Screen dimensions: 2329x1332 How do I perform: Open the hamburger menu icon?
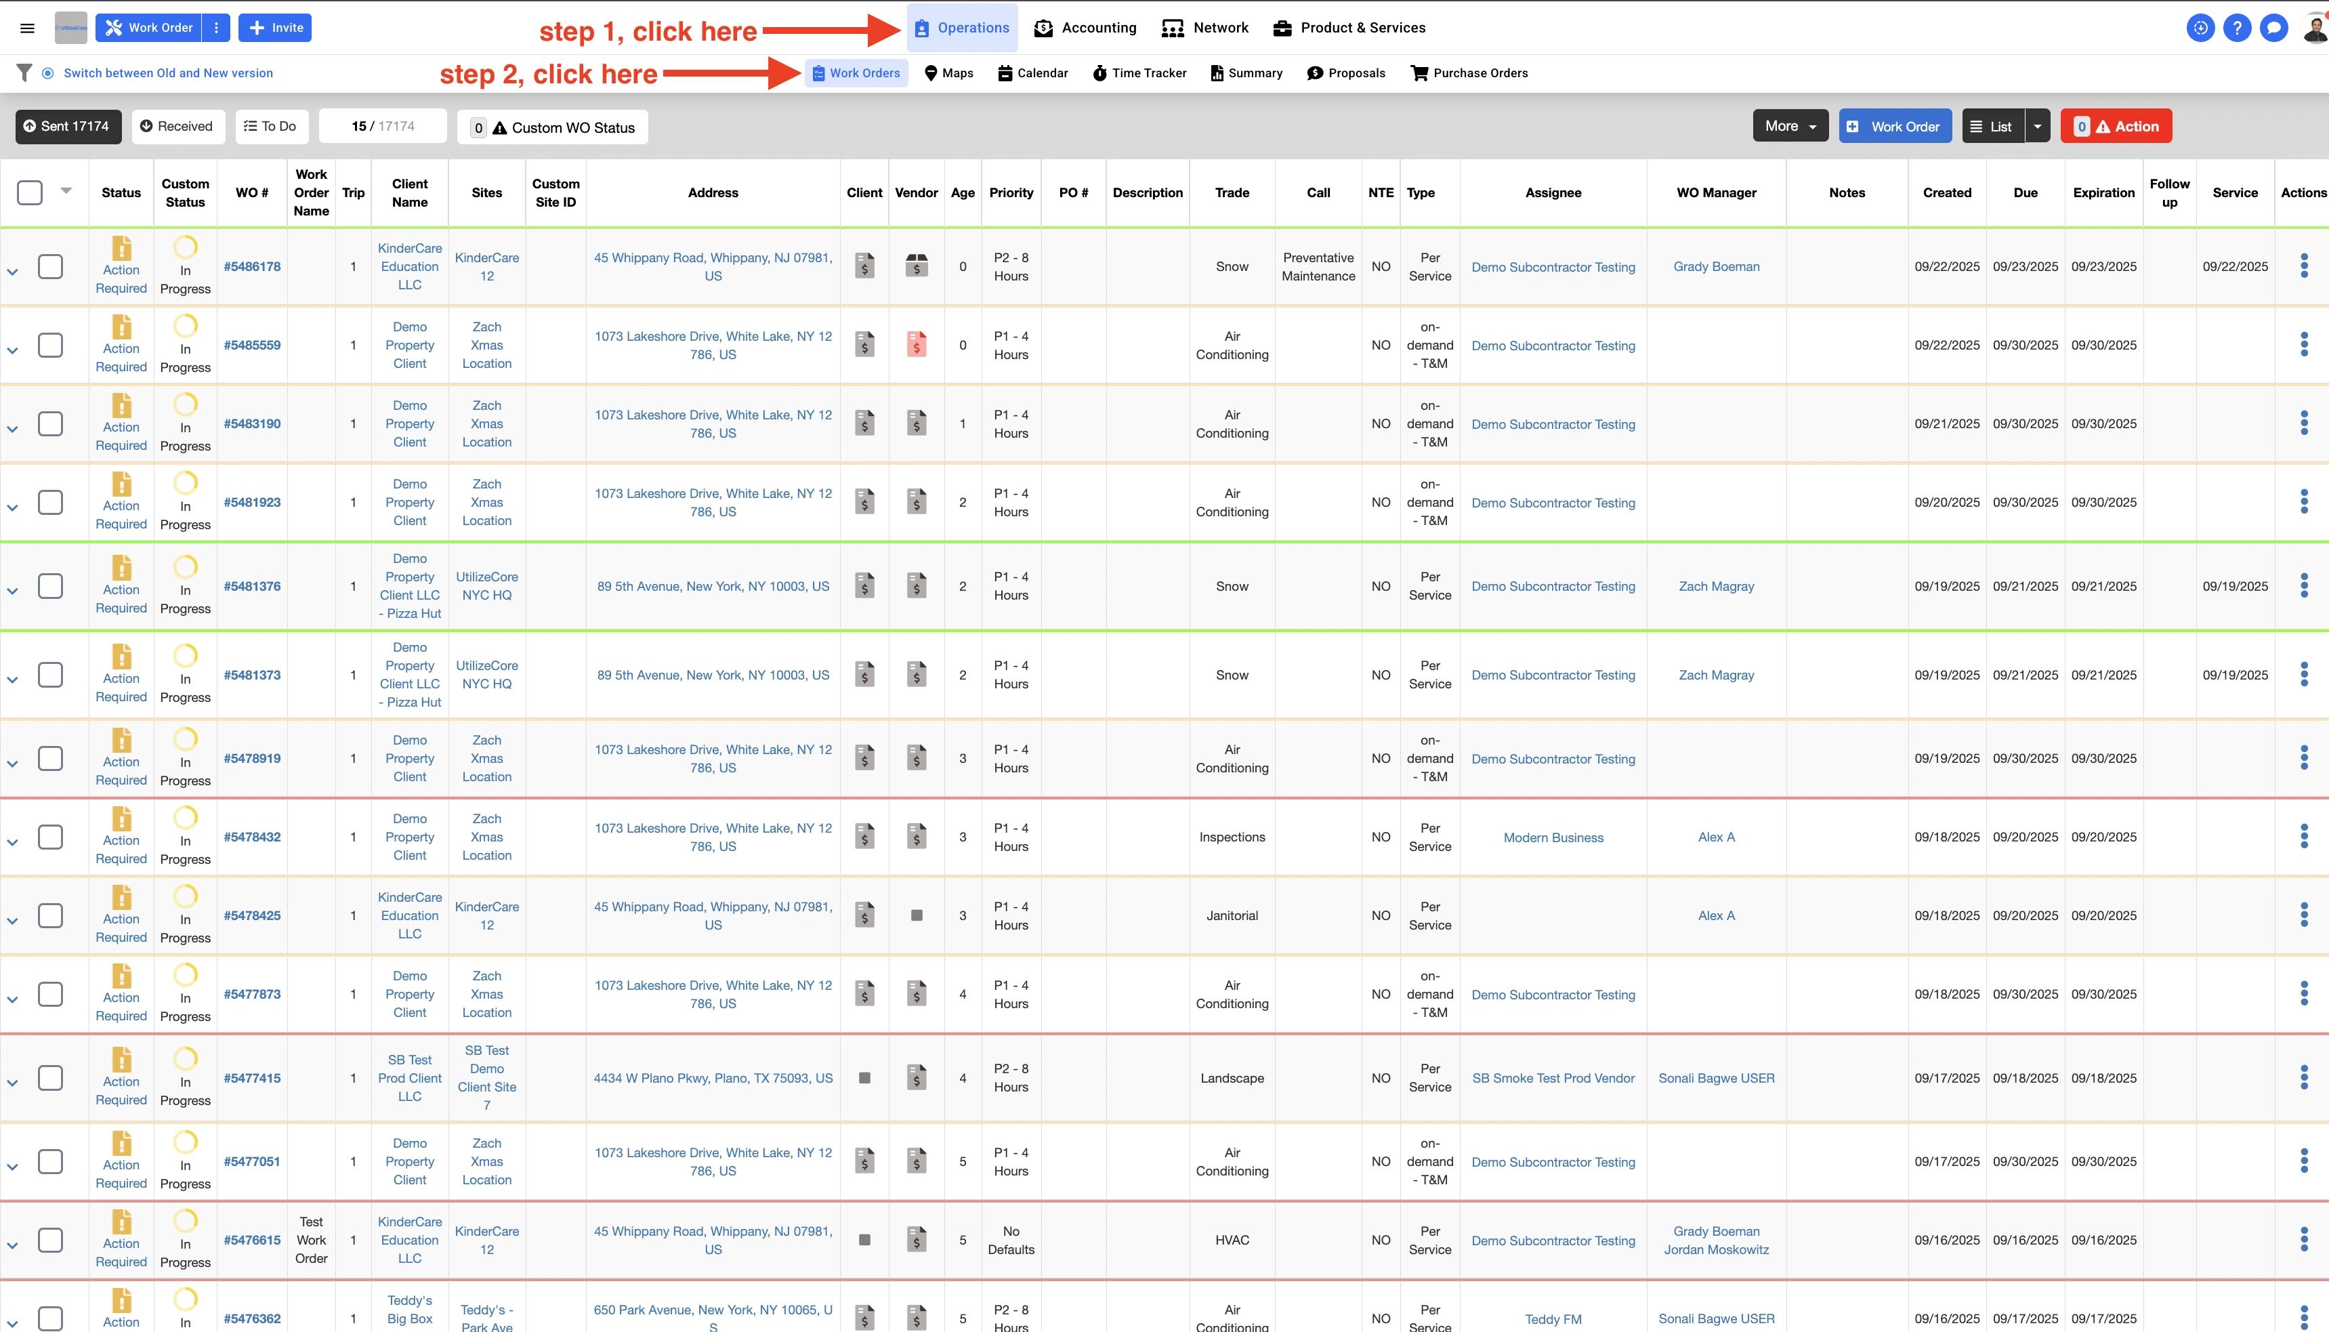[x=27, y=28]
